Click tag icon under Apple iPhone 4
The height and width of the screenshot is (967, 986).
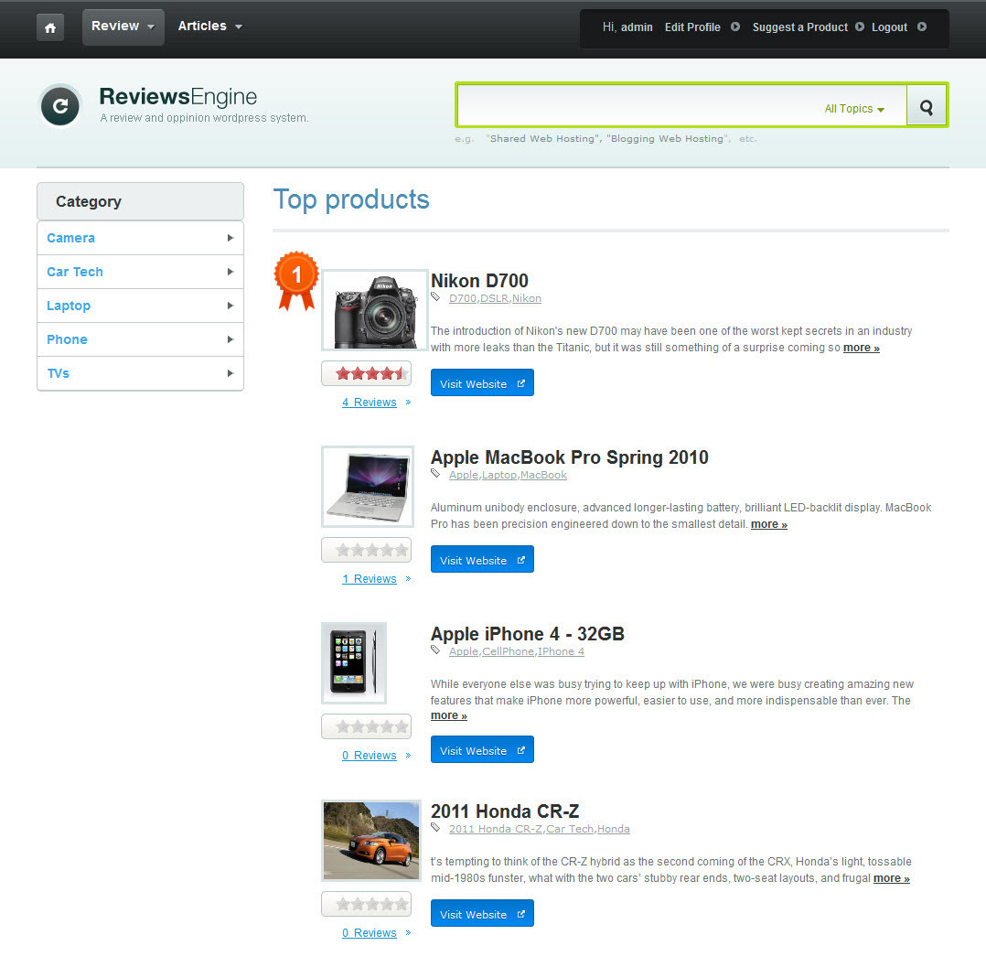click(435, 650)
